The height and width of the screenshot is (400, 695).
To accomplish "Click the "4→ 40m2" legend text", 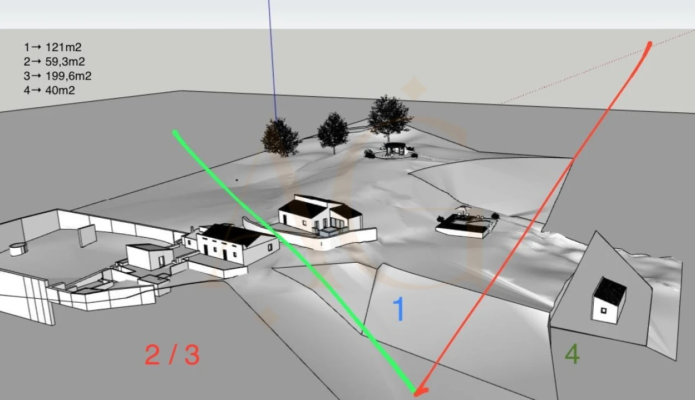I will point(50,90).
